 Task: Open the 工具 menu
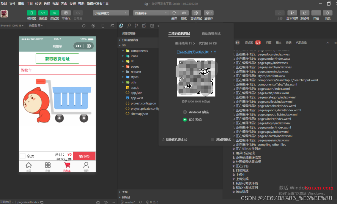click(x=29, y=4)
